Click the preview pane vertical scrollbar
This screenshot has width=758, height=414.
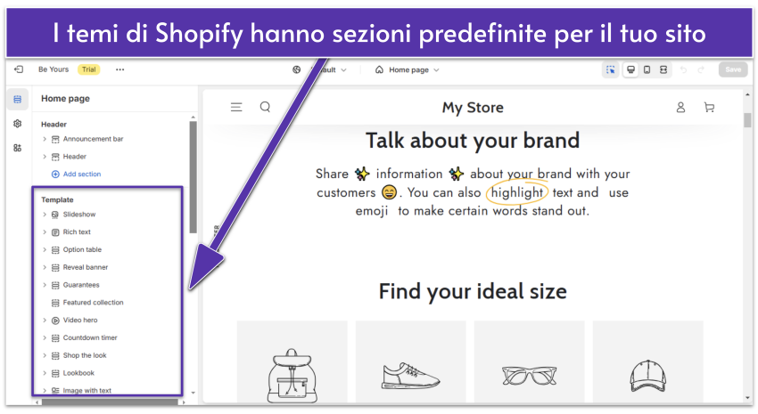(747, 120)
